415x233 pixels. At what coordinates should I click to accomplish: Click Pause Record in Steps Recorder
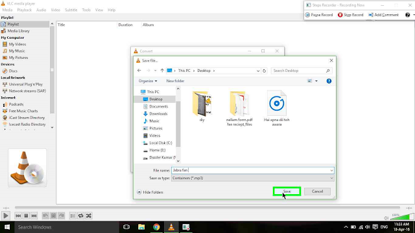[319, 15]
